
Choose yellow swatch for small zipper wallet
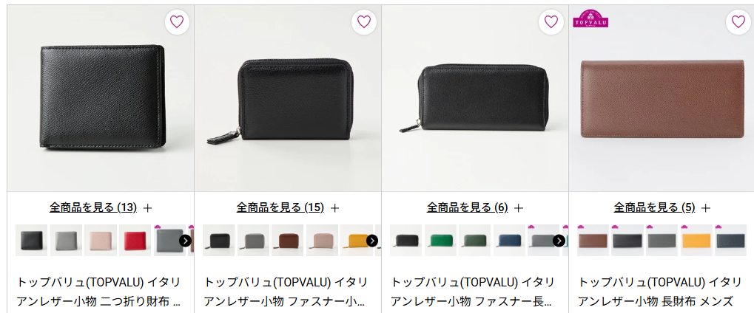357,240
